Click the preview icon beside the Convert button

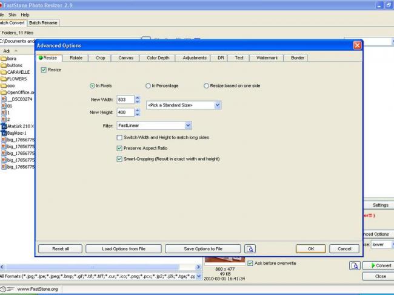coord(355,265)
